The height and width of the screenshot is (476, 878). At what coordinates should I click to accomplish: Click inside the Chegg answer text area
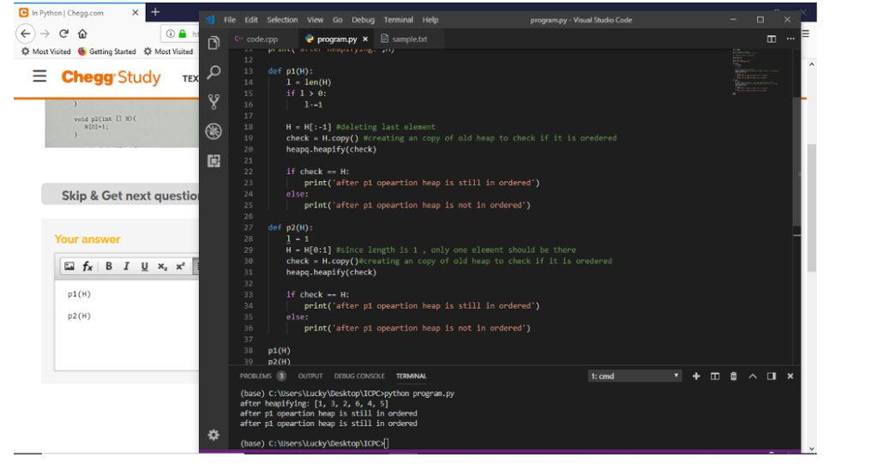tap(127, 323)
